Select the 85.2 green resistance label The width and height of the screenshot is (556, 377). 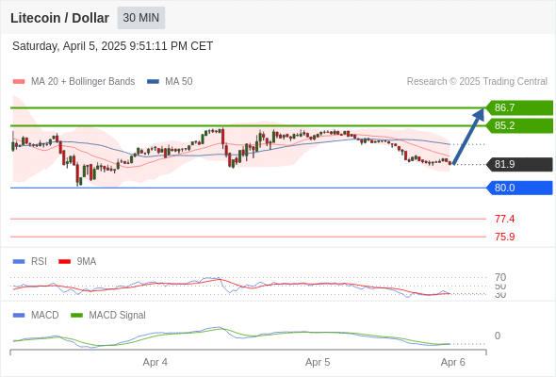click(518, 125)
